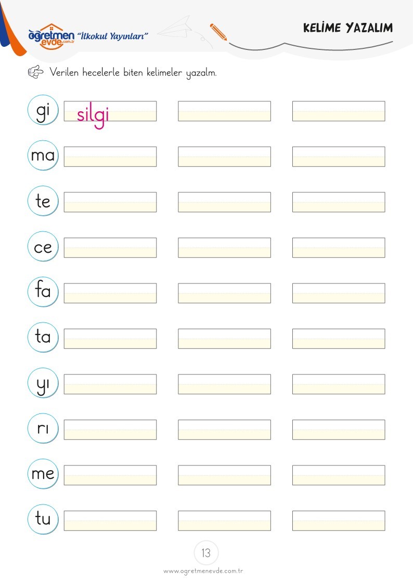Click the page number 13 circle
Image resolution: width=413 pixels, height=584 pixels.
click(x=206, y=553)
